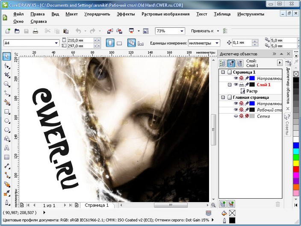Open the Эффекты menu
301x226 pixels.
pos(126,14)
